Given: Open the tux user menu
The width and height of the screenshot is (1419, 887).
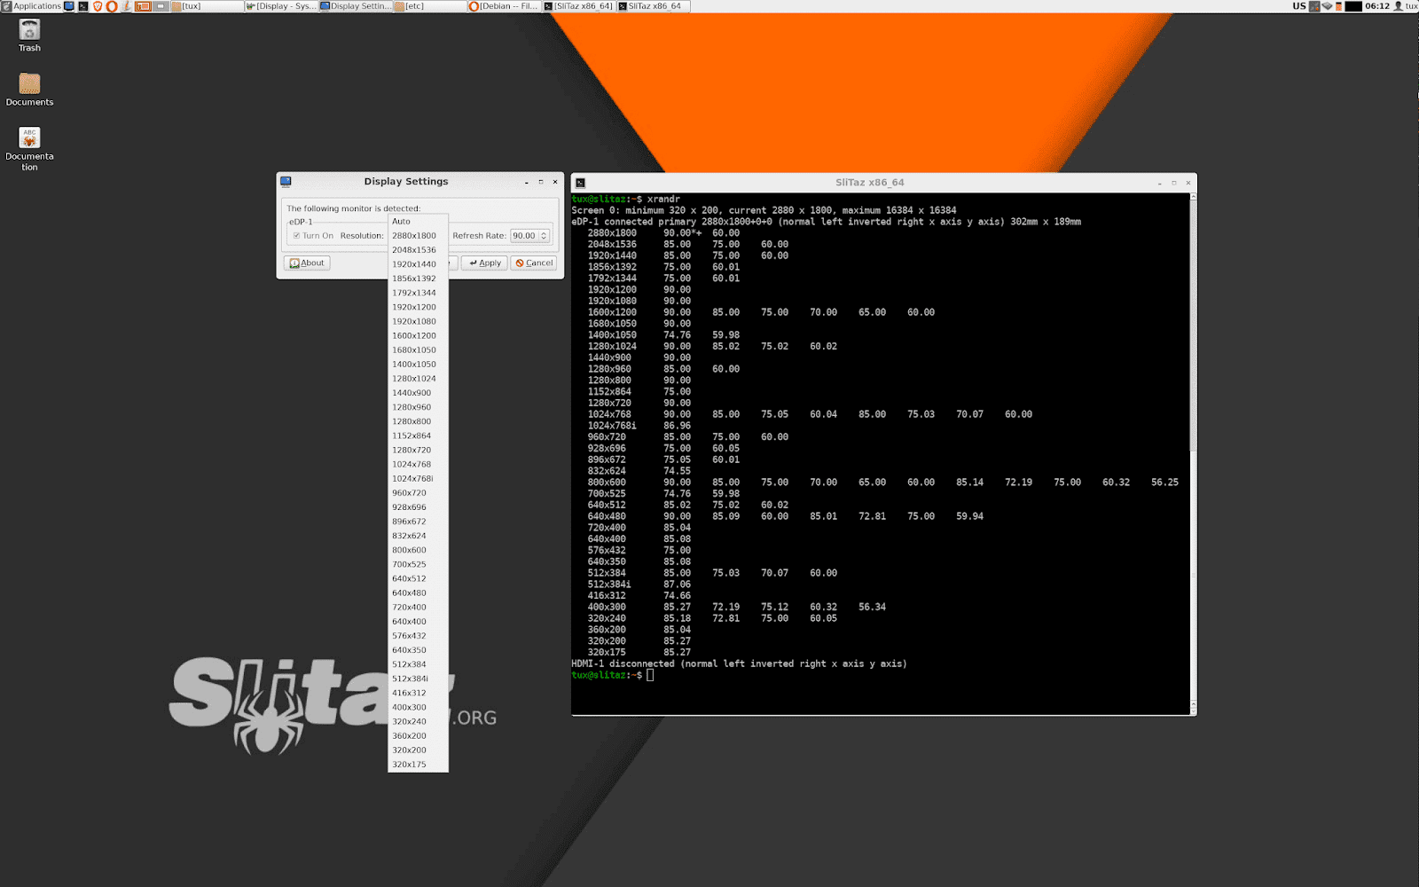Looking at the screenshot, I should click(1406, 6).
